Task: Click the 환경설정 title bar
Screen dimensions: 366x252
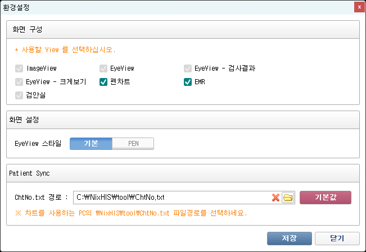Action: click(x=169, y=7)
